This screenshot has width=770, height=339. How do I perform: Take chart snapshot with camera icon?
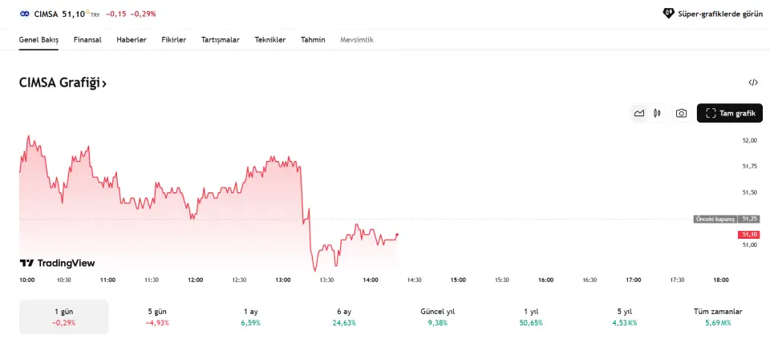point(681,113)
